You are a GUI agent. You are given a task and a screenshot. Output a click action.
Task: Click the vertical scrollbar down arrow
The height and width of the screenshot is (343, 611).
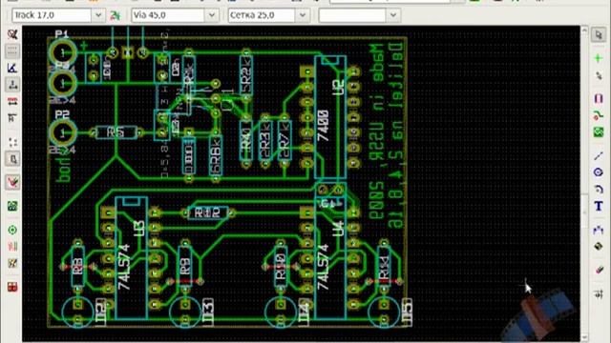pyautogui.click(x=584, y=337)
